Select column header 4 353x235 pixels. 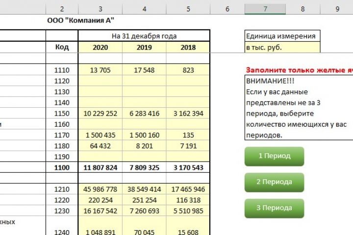tap(144, 9)
